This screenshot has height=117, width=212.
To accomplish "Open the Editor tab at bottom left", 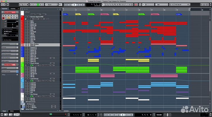I will pos(12,111).
